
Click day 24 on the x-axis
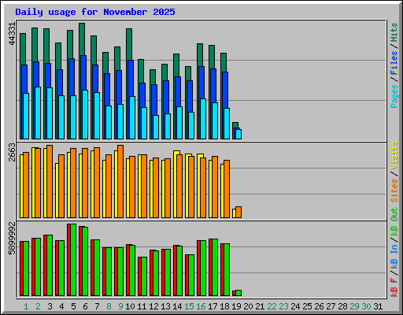coord(295,306)
